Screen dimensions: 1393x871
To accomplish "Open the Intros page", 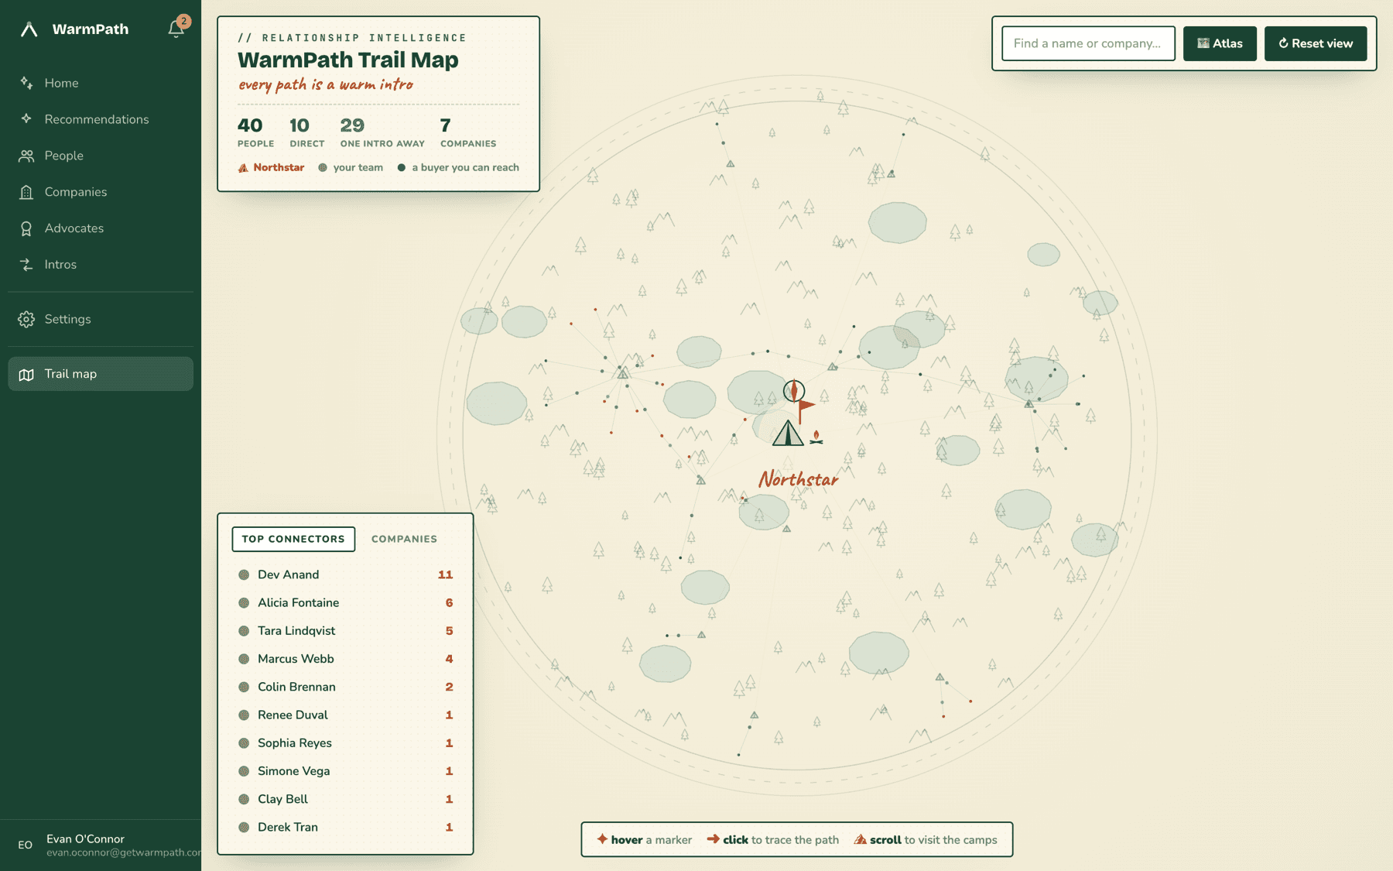I will 101,265.
